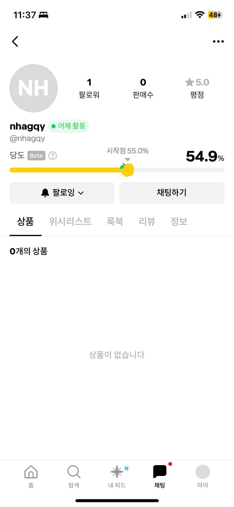Open the 마이 profile icon
Screen dimensions: 234x507
pyautogui.click(x=203, y=472)
